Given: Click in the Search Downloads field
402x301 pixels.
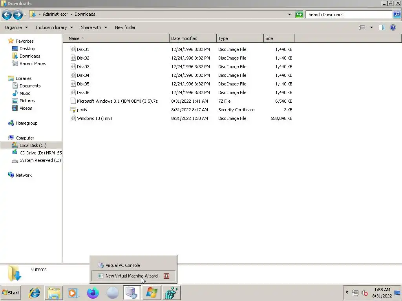Looking at the screenshot, I should click(x=349, y=15).
